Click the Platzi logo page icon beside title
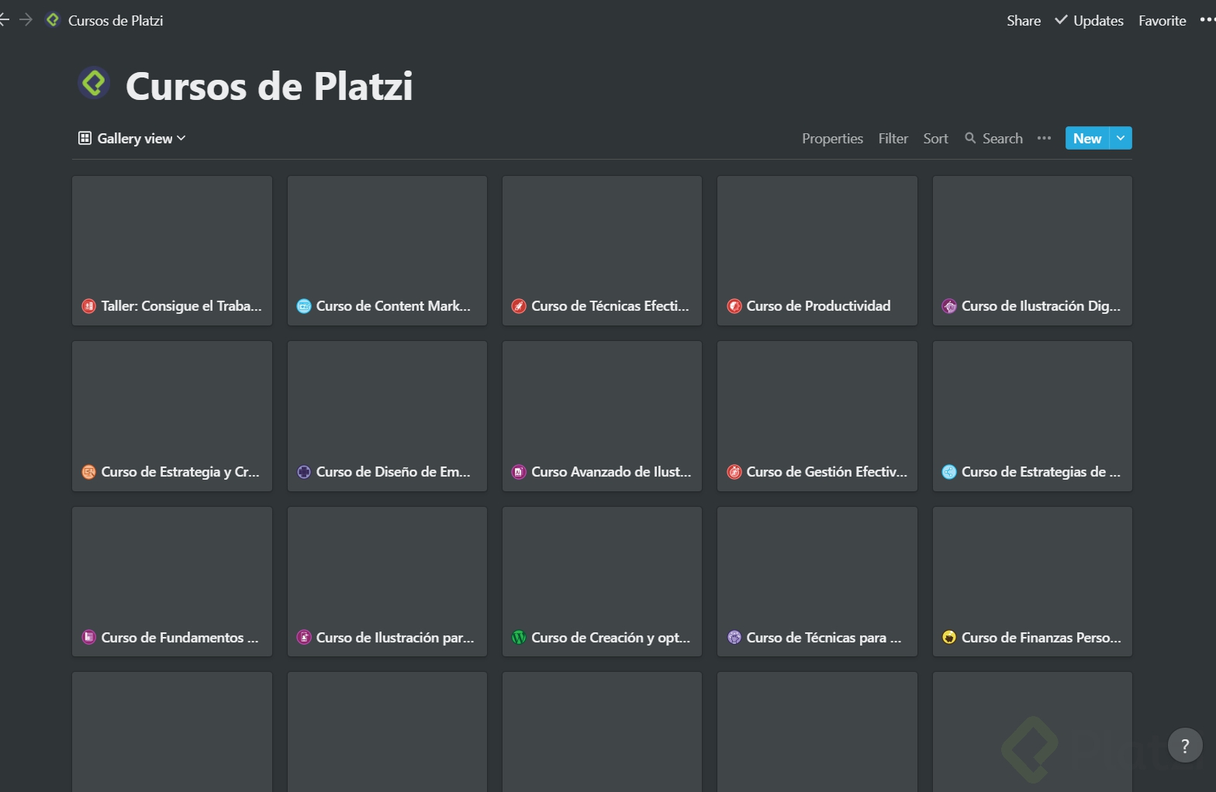 [95, 84]
